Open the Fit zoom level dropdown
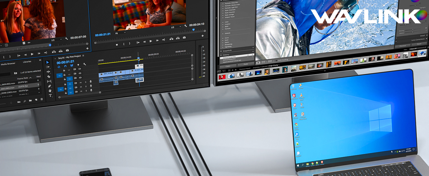This screenshot has height=176, width=429. (x=120, y=33)
